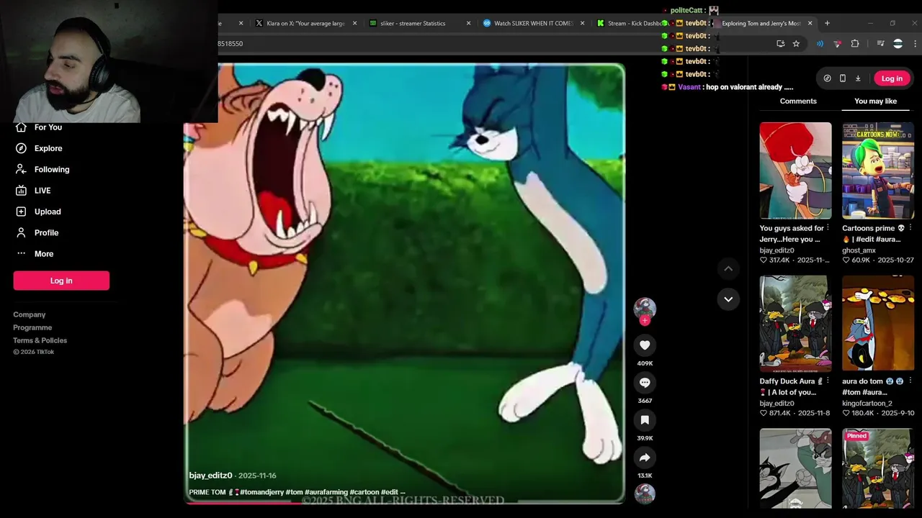Switch to the 'sliker - streamer Statistics' tab
This screenshot has width=922, height=518.
coord(419,23)
